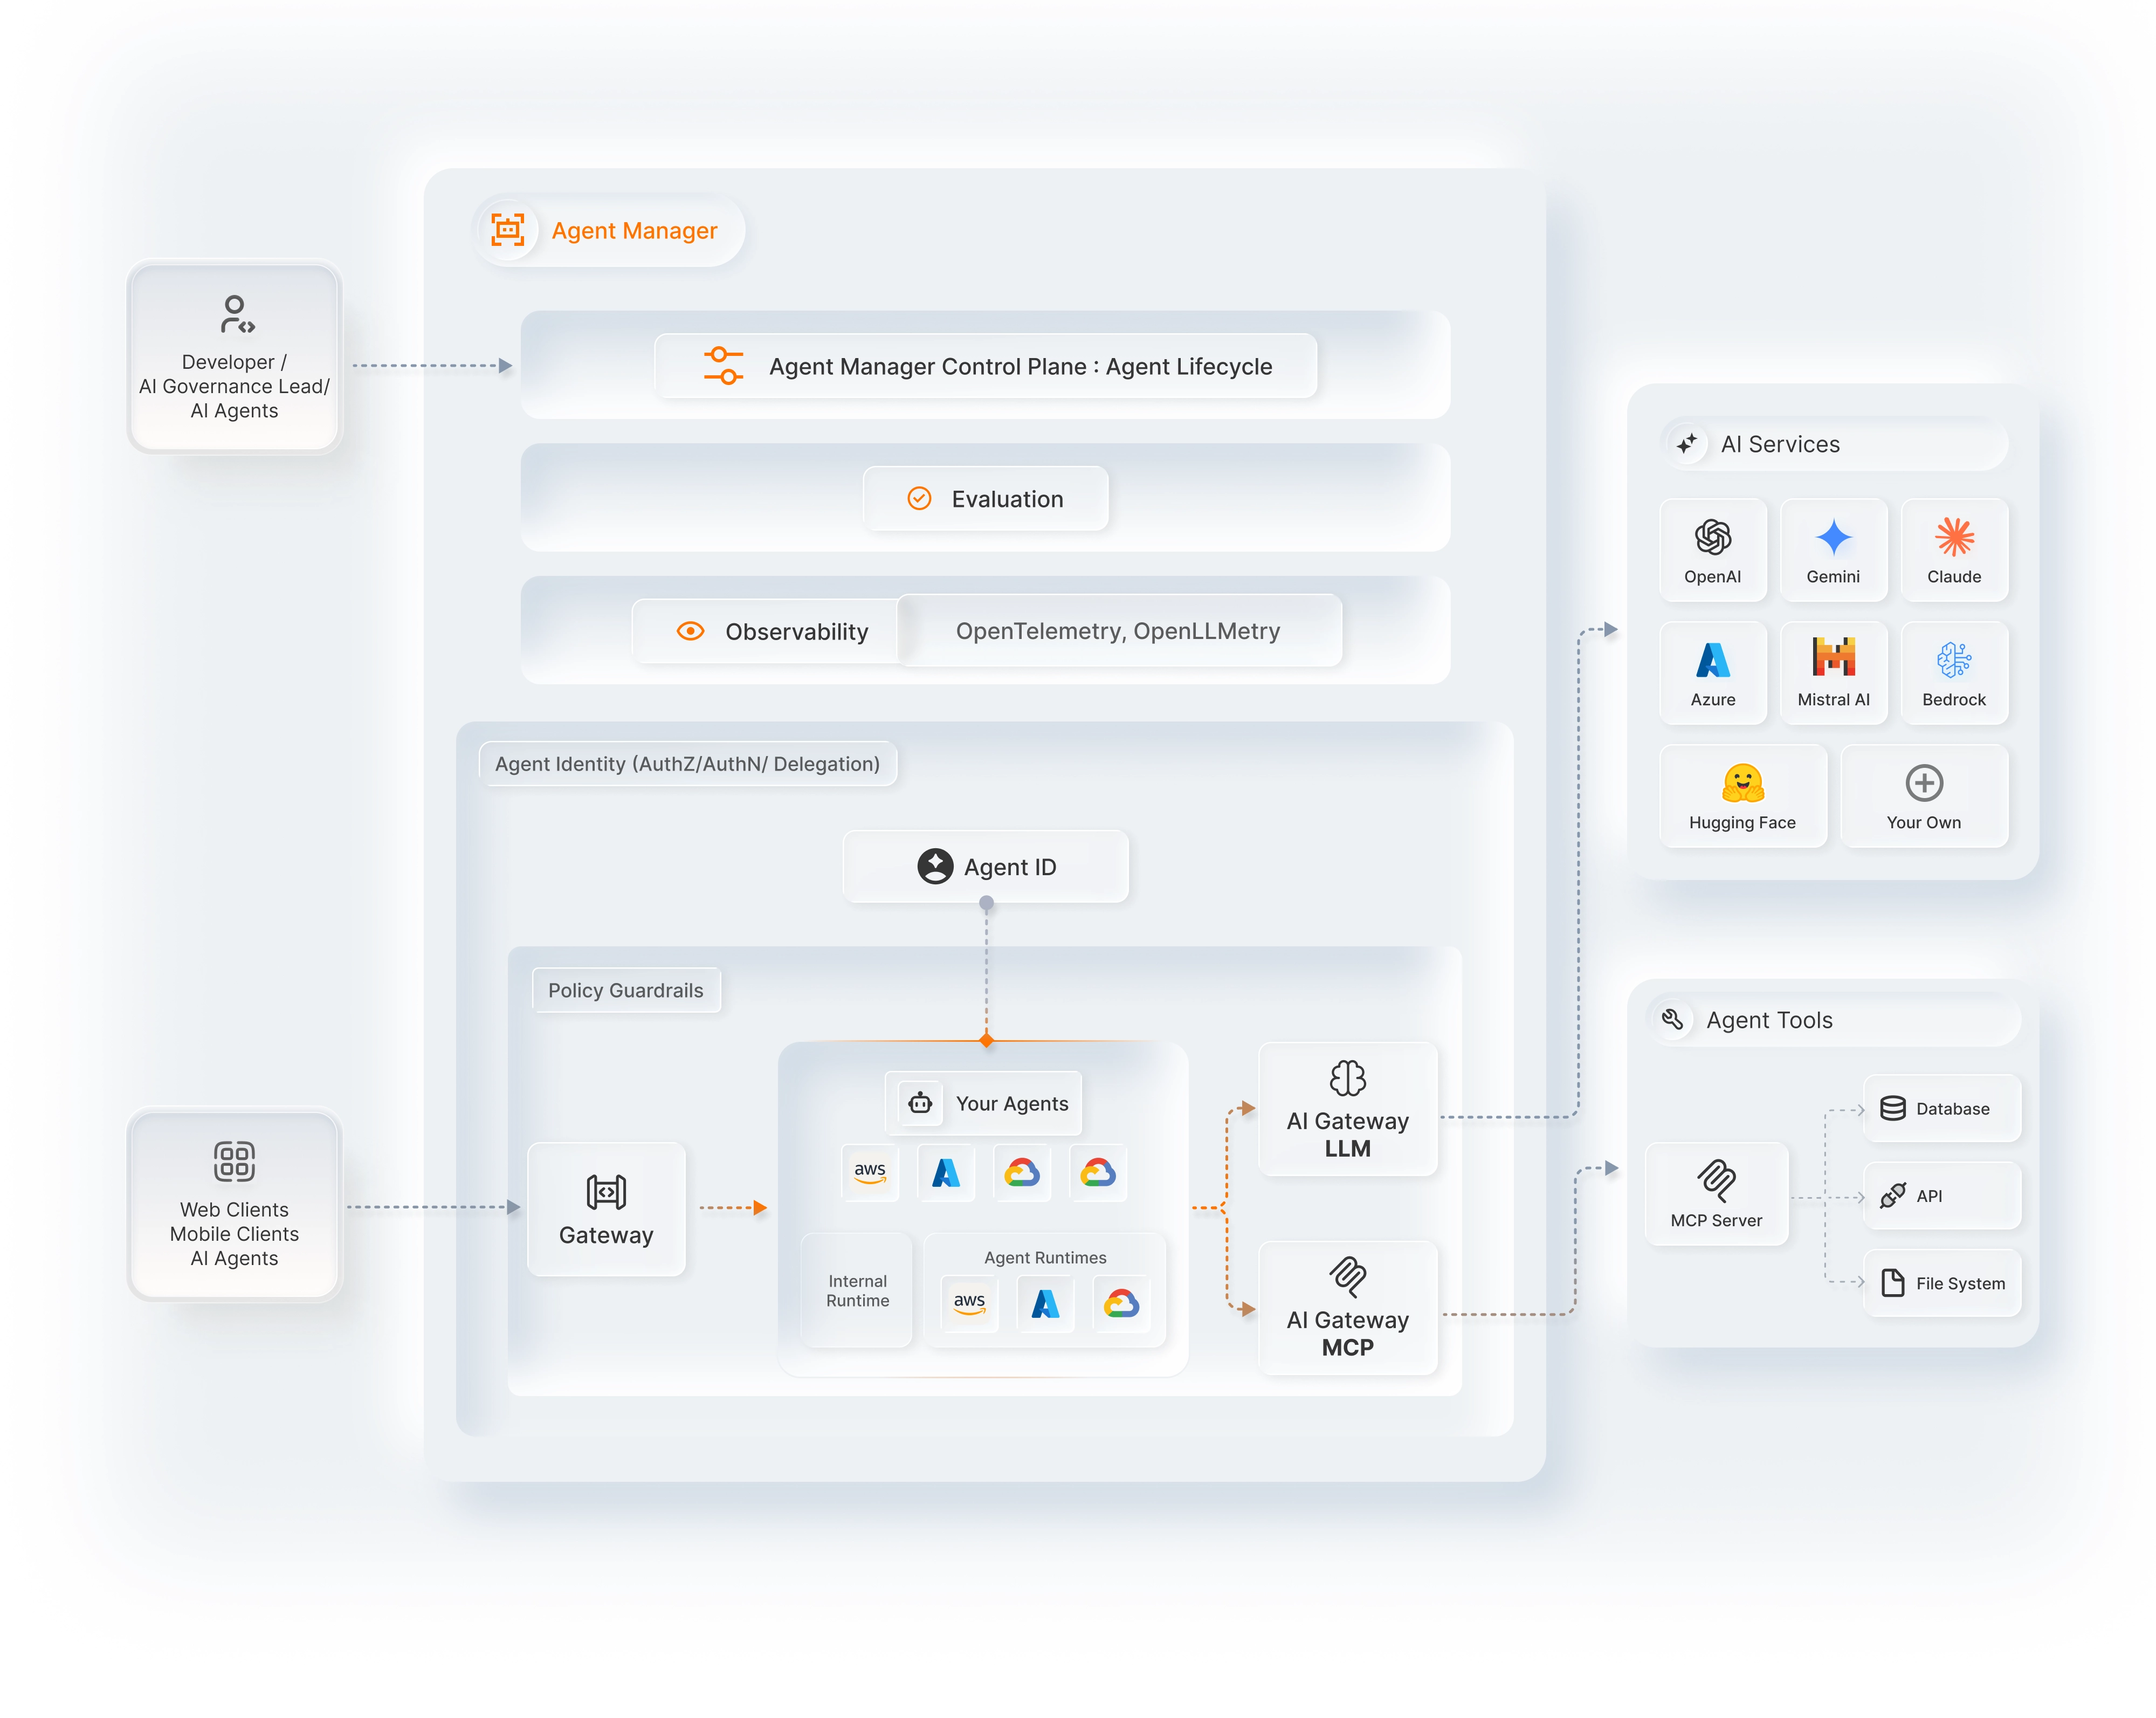Select the File System tool item
The height and width of the screenshot is (1718, 2156).
(x=1941, y=1283)
